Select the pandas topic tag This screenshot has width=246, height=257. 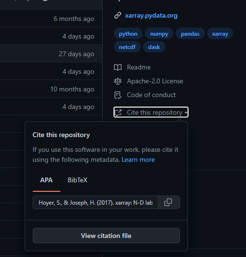190,34
